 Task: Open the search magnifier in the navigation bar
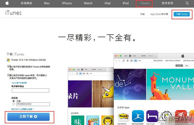pos(187,3)
